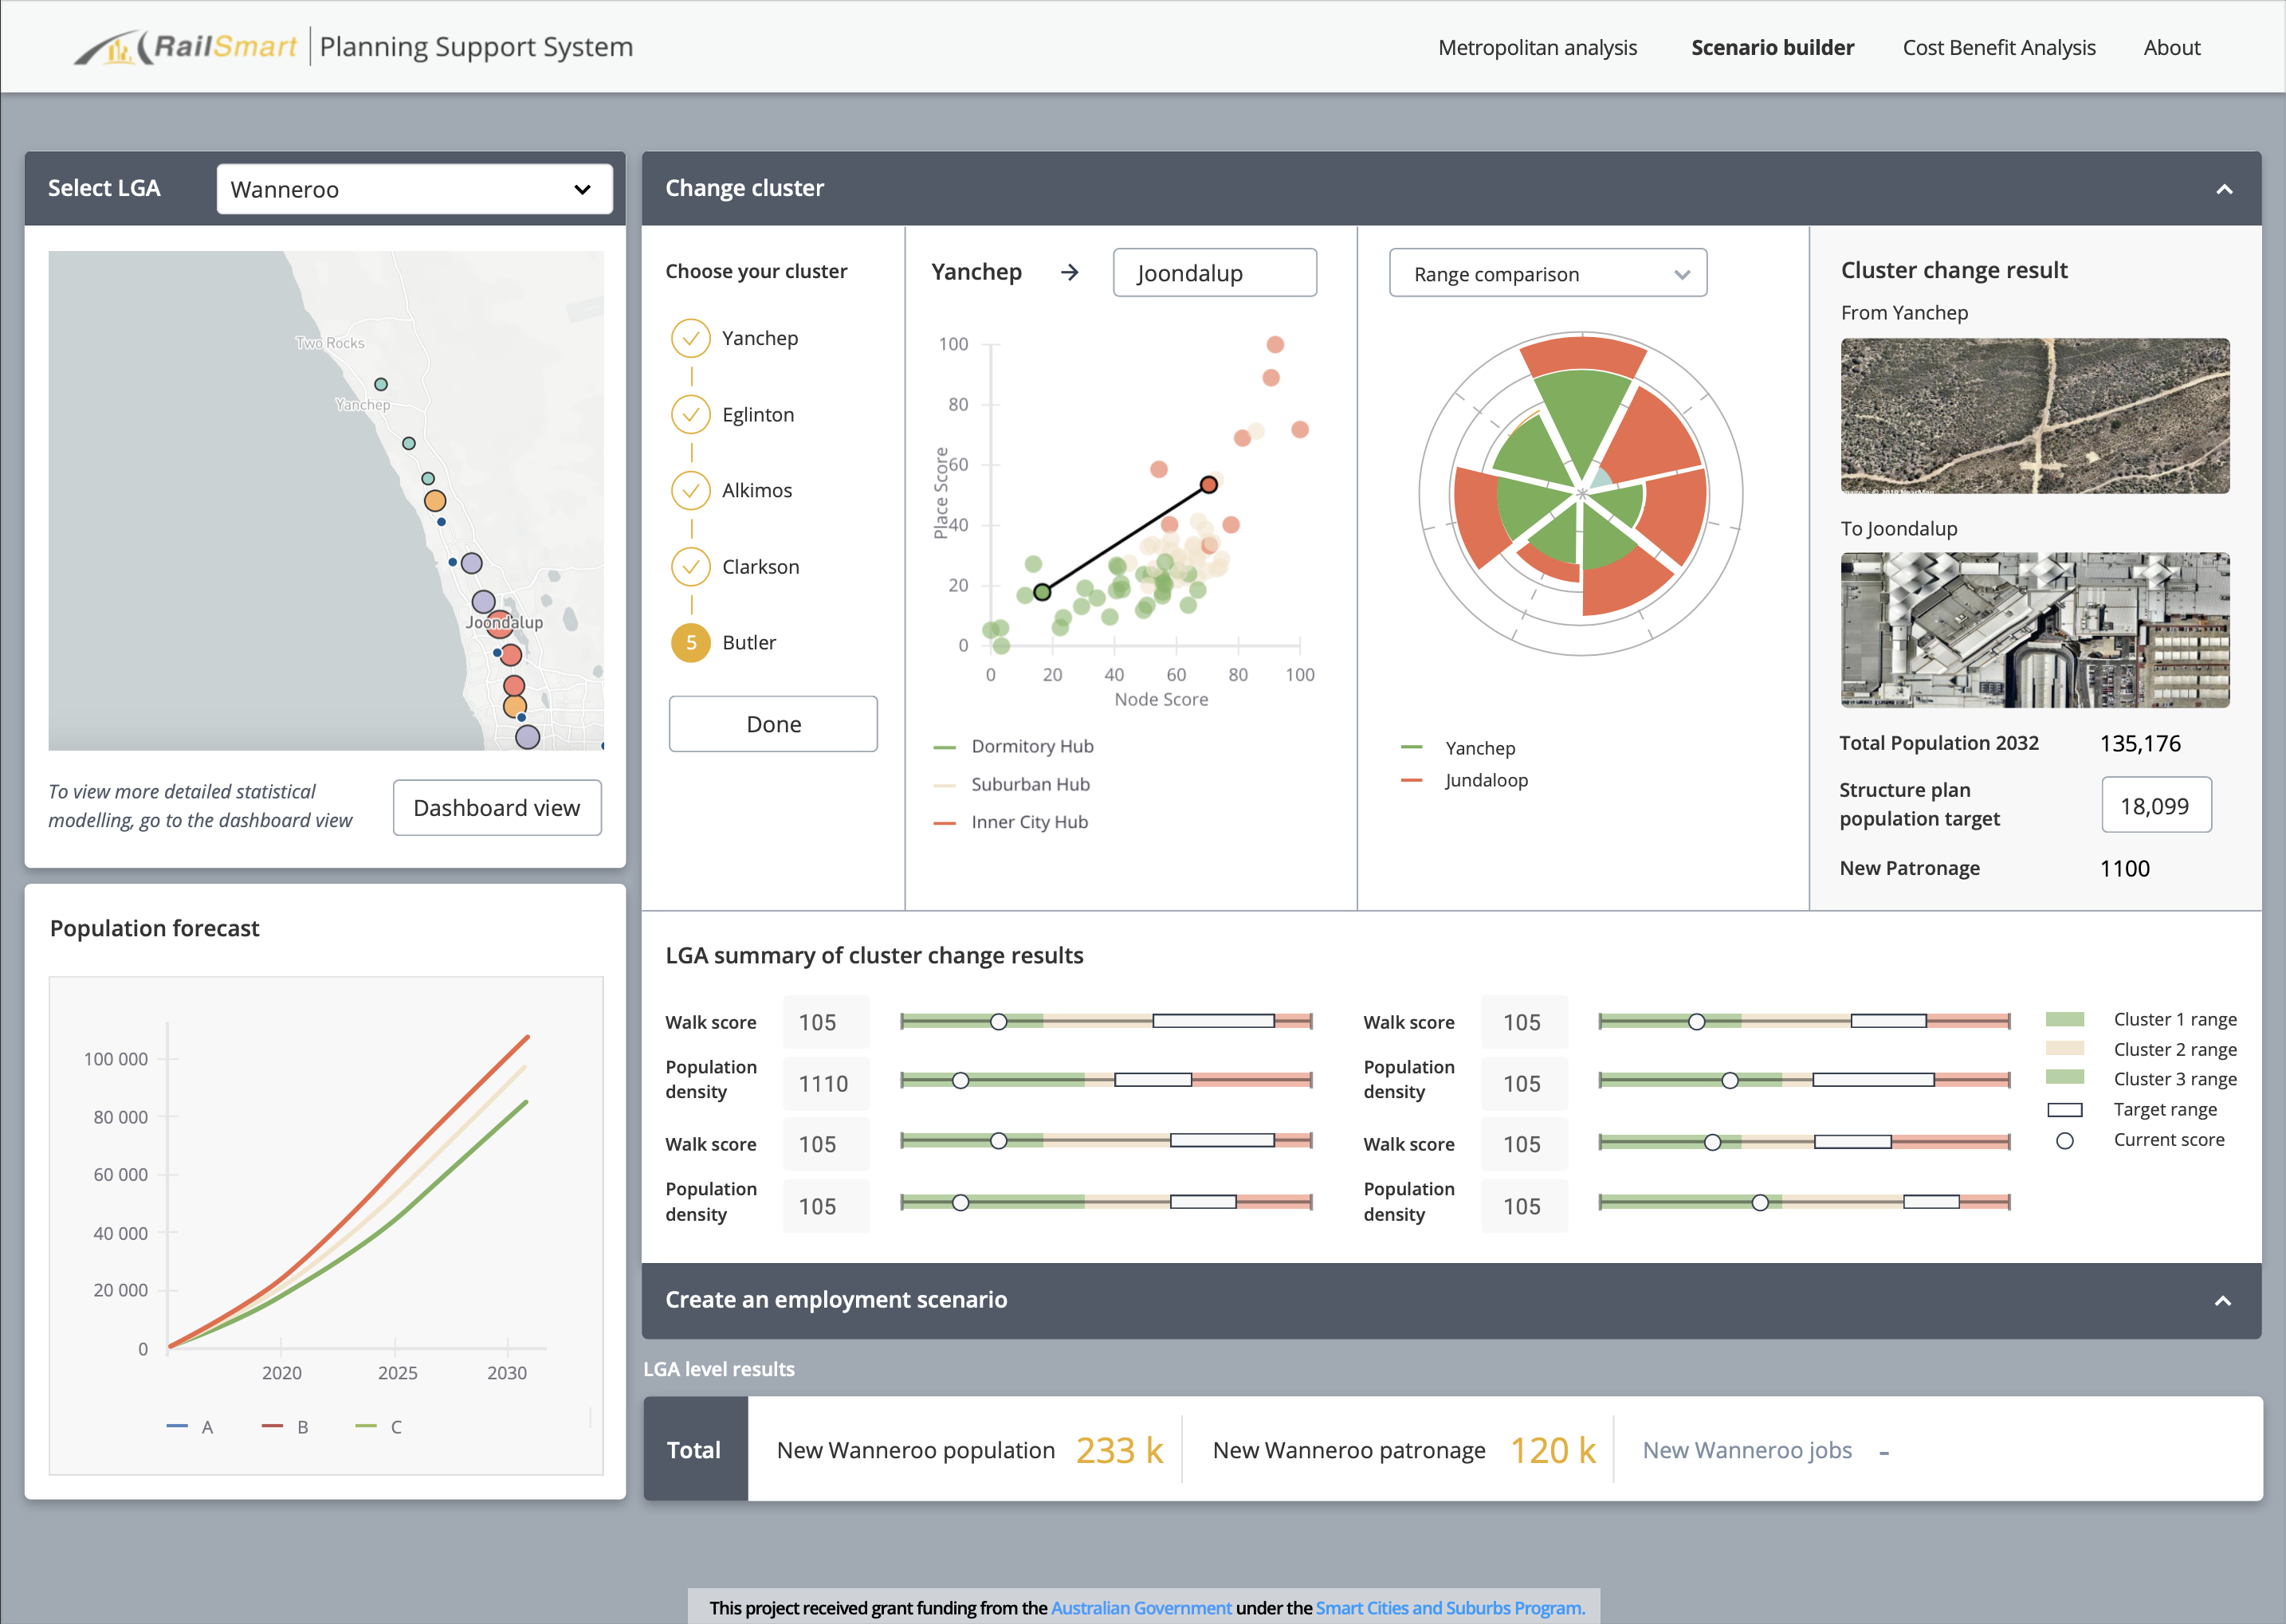Image resolution: width=2286 pixels, height=1624 pixels.
Task: Click the Structure plan population target field
Action: 2155,806
